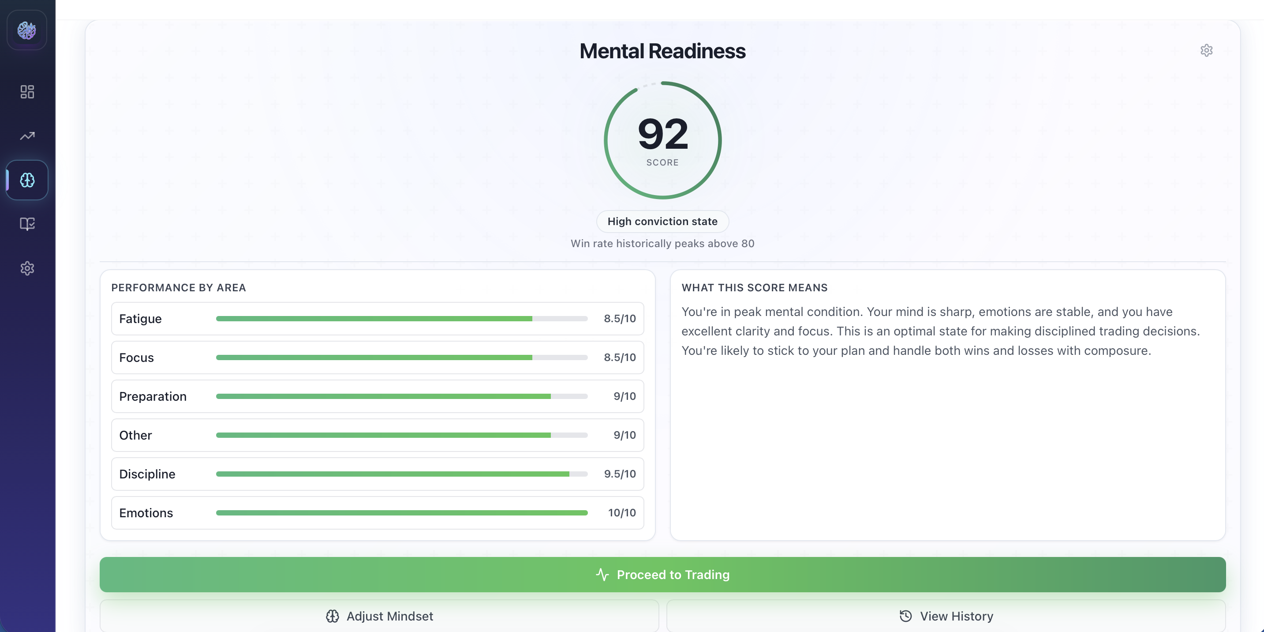This screenshot has height=632, width=1264.
Task: Click the 9.5/10 Discipline score value
Action: [x=620, y=474]
